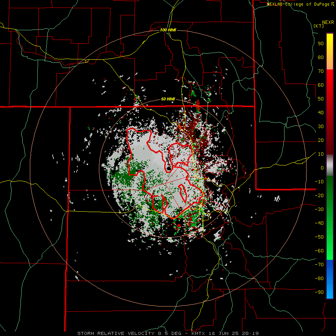336x336 pixels.
Task: Click the 40 value on the velocity scale
Action: 321,112
